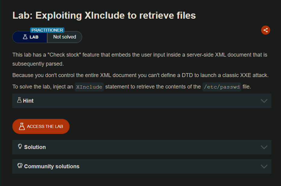Screen dimensions: 281x186
Task: Click the flask icon beside Hint
Action: point(19,100)
